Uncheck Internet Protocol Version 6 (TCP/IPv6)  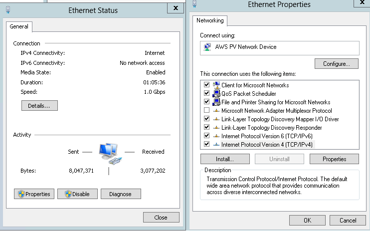[x=206, y=136]
